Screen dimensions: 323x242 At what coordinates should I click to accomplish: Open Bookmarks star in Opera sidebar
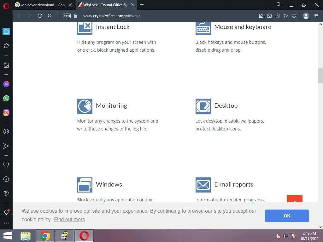point(6,46)
